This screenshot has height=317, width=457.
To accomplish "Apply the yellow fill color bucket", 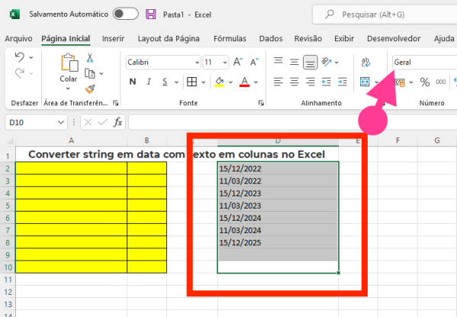I will click(x=220, y=82).
